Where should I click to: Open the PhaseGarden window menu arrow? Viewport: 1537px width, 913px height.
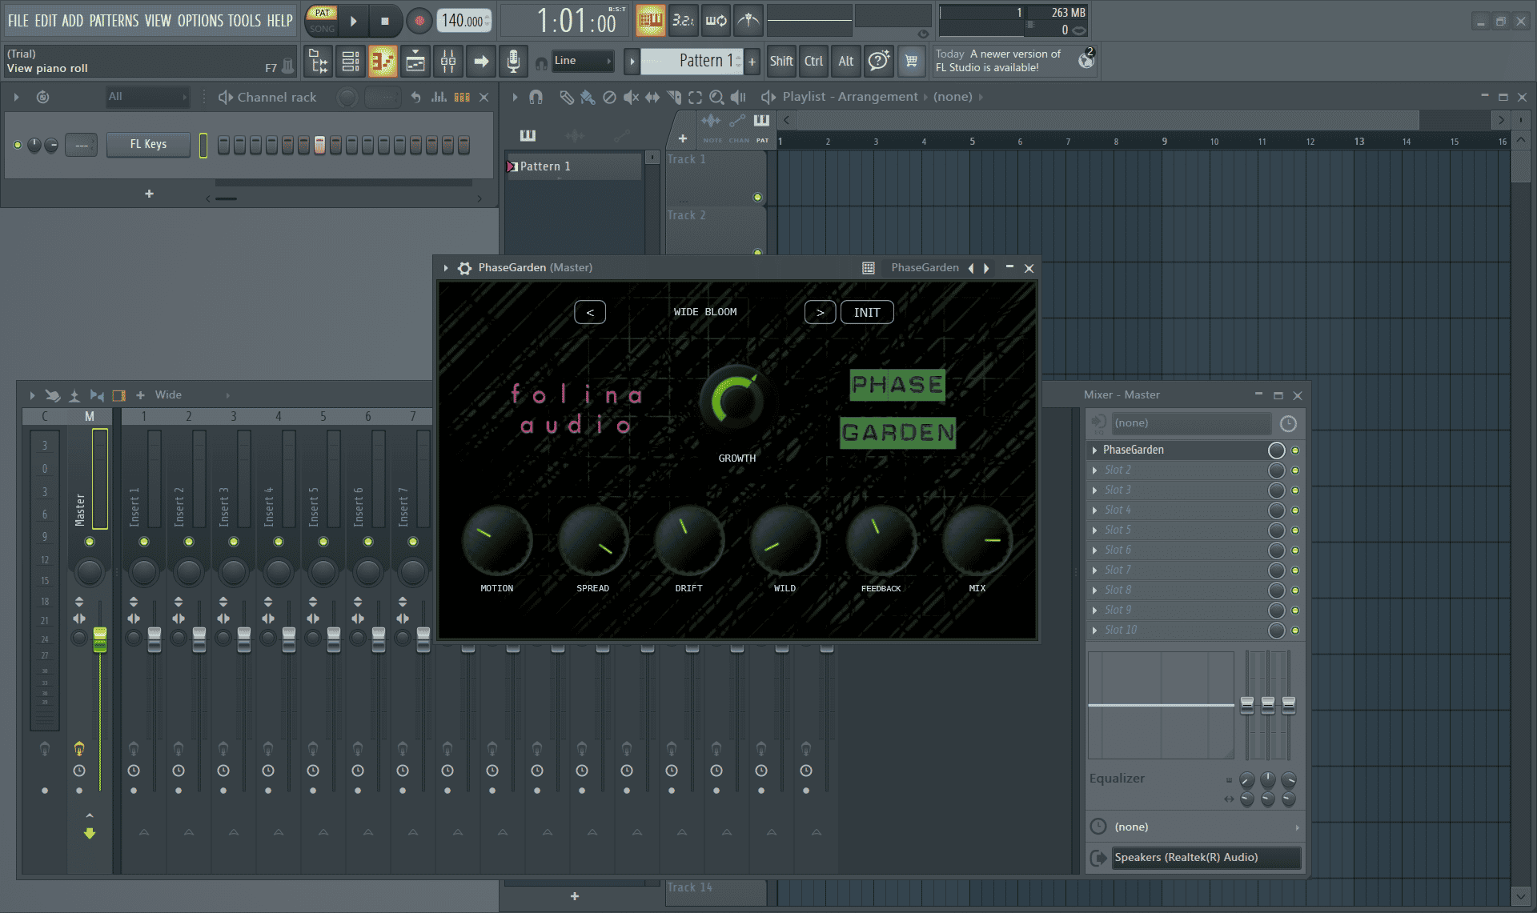tap(446, 268)
